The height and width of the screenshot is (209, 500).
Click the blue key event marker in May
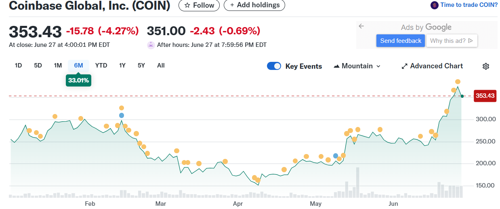pyautogui.click(x=336, y=156)
